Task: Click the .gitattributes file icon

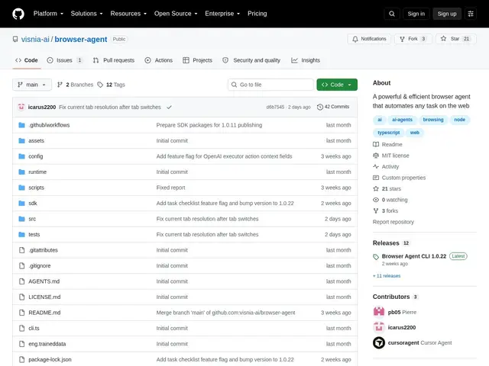Action: 21,250
